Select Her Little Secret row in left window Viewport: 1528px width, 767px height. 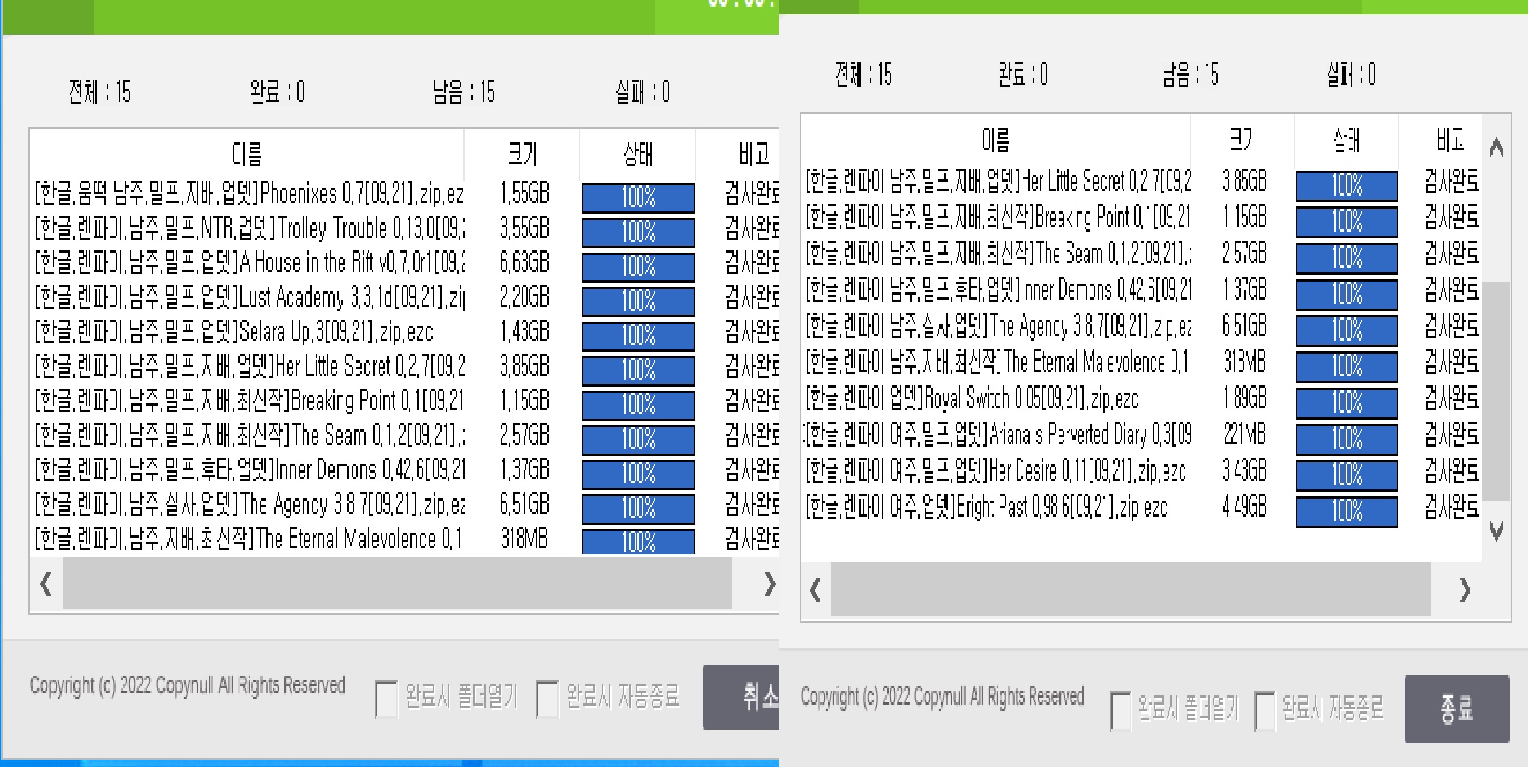coord(405,368)
